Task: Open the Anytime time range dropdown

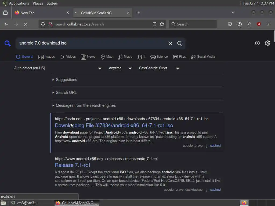Action: click(120, 68)
